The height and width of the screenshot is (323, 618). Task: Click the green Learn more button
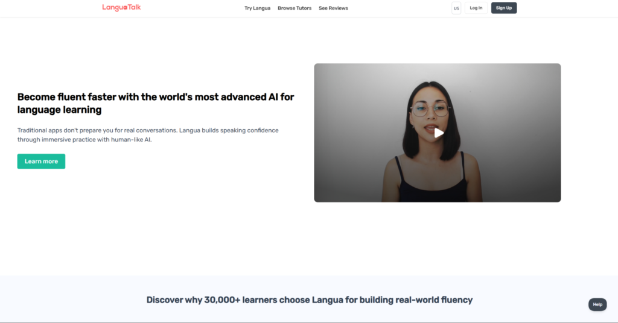tap(41, 161)
